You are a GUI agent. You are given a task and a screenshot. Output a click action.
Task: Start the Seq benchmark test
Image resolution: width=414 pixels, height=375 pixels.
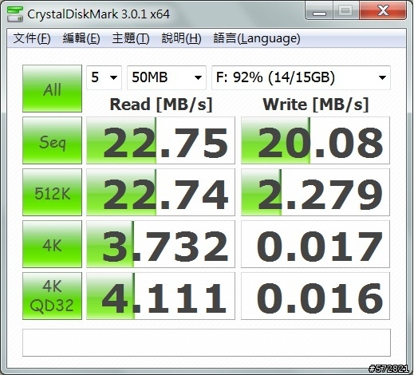(x=52, y=140)
